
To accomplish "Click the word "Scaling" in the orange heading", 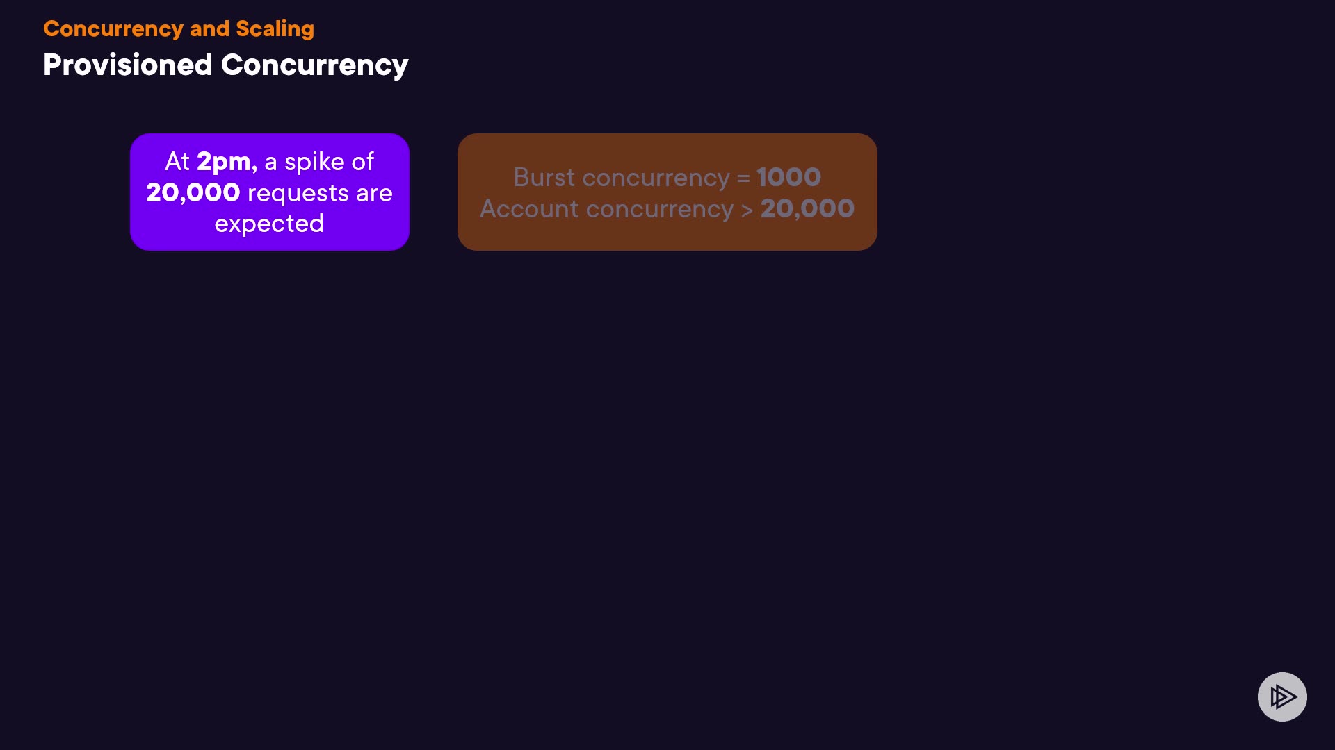I will [x=275, y=28].
